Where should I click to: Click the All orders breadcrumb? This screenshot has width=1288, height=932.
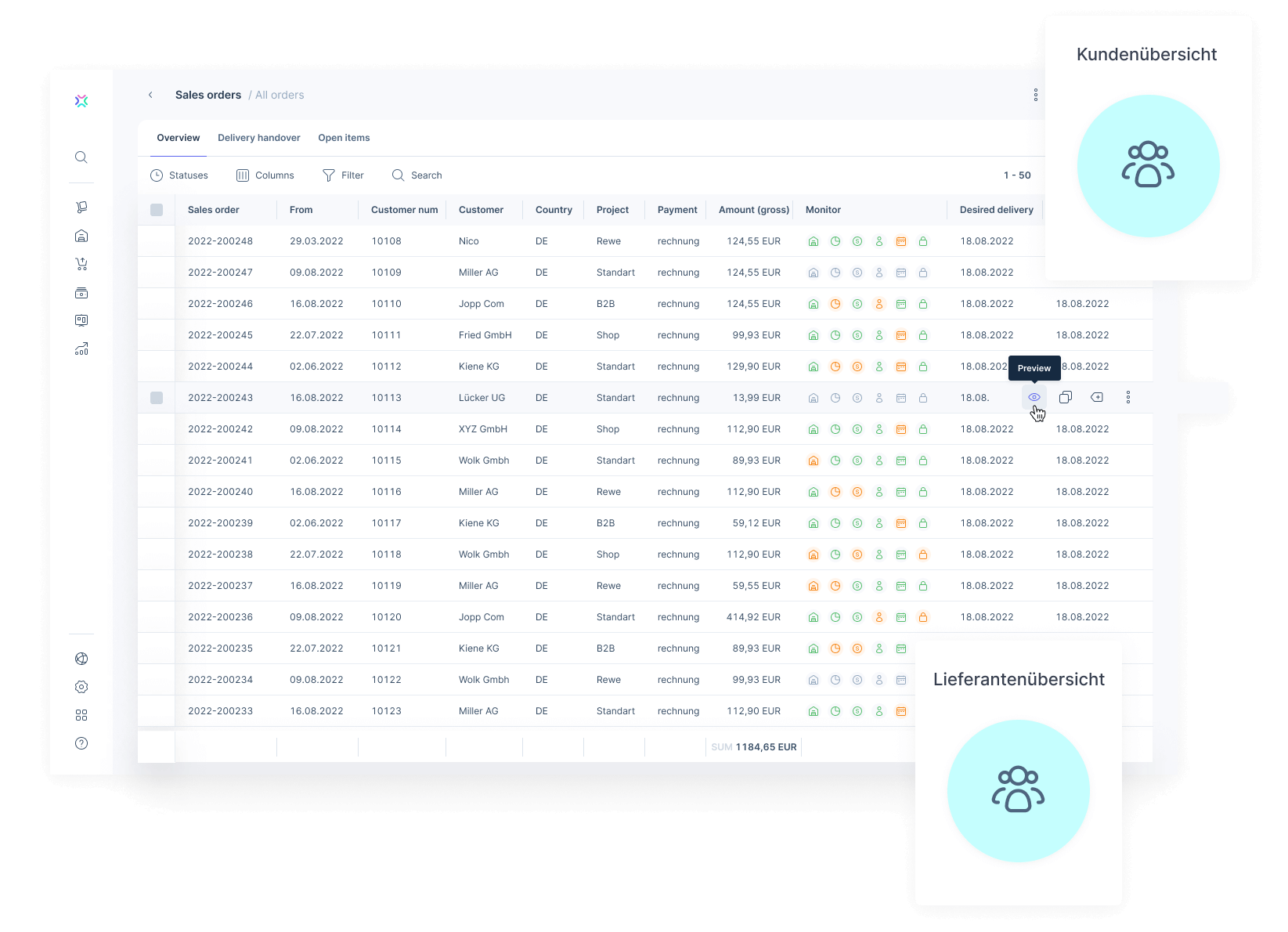pos(280,95)
